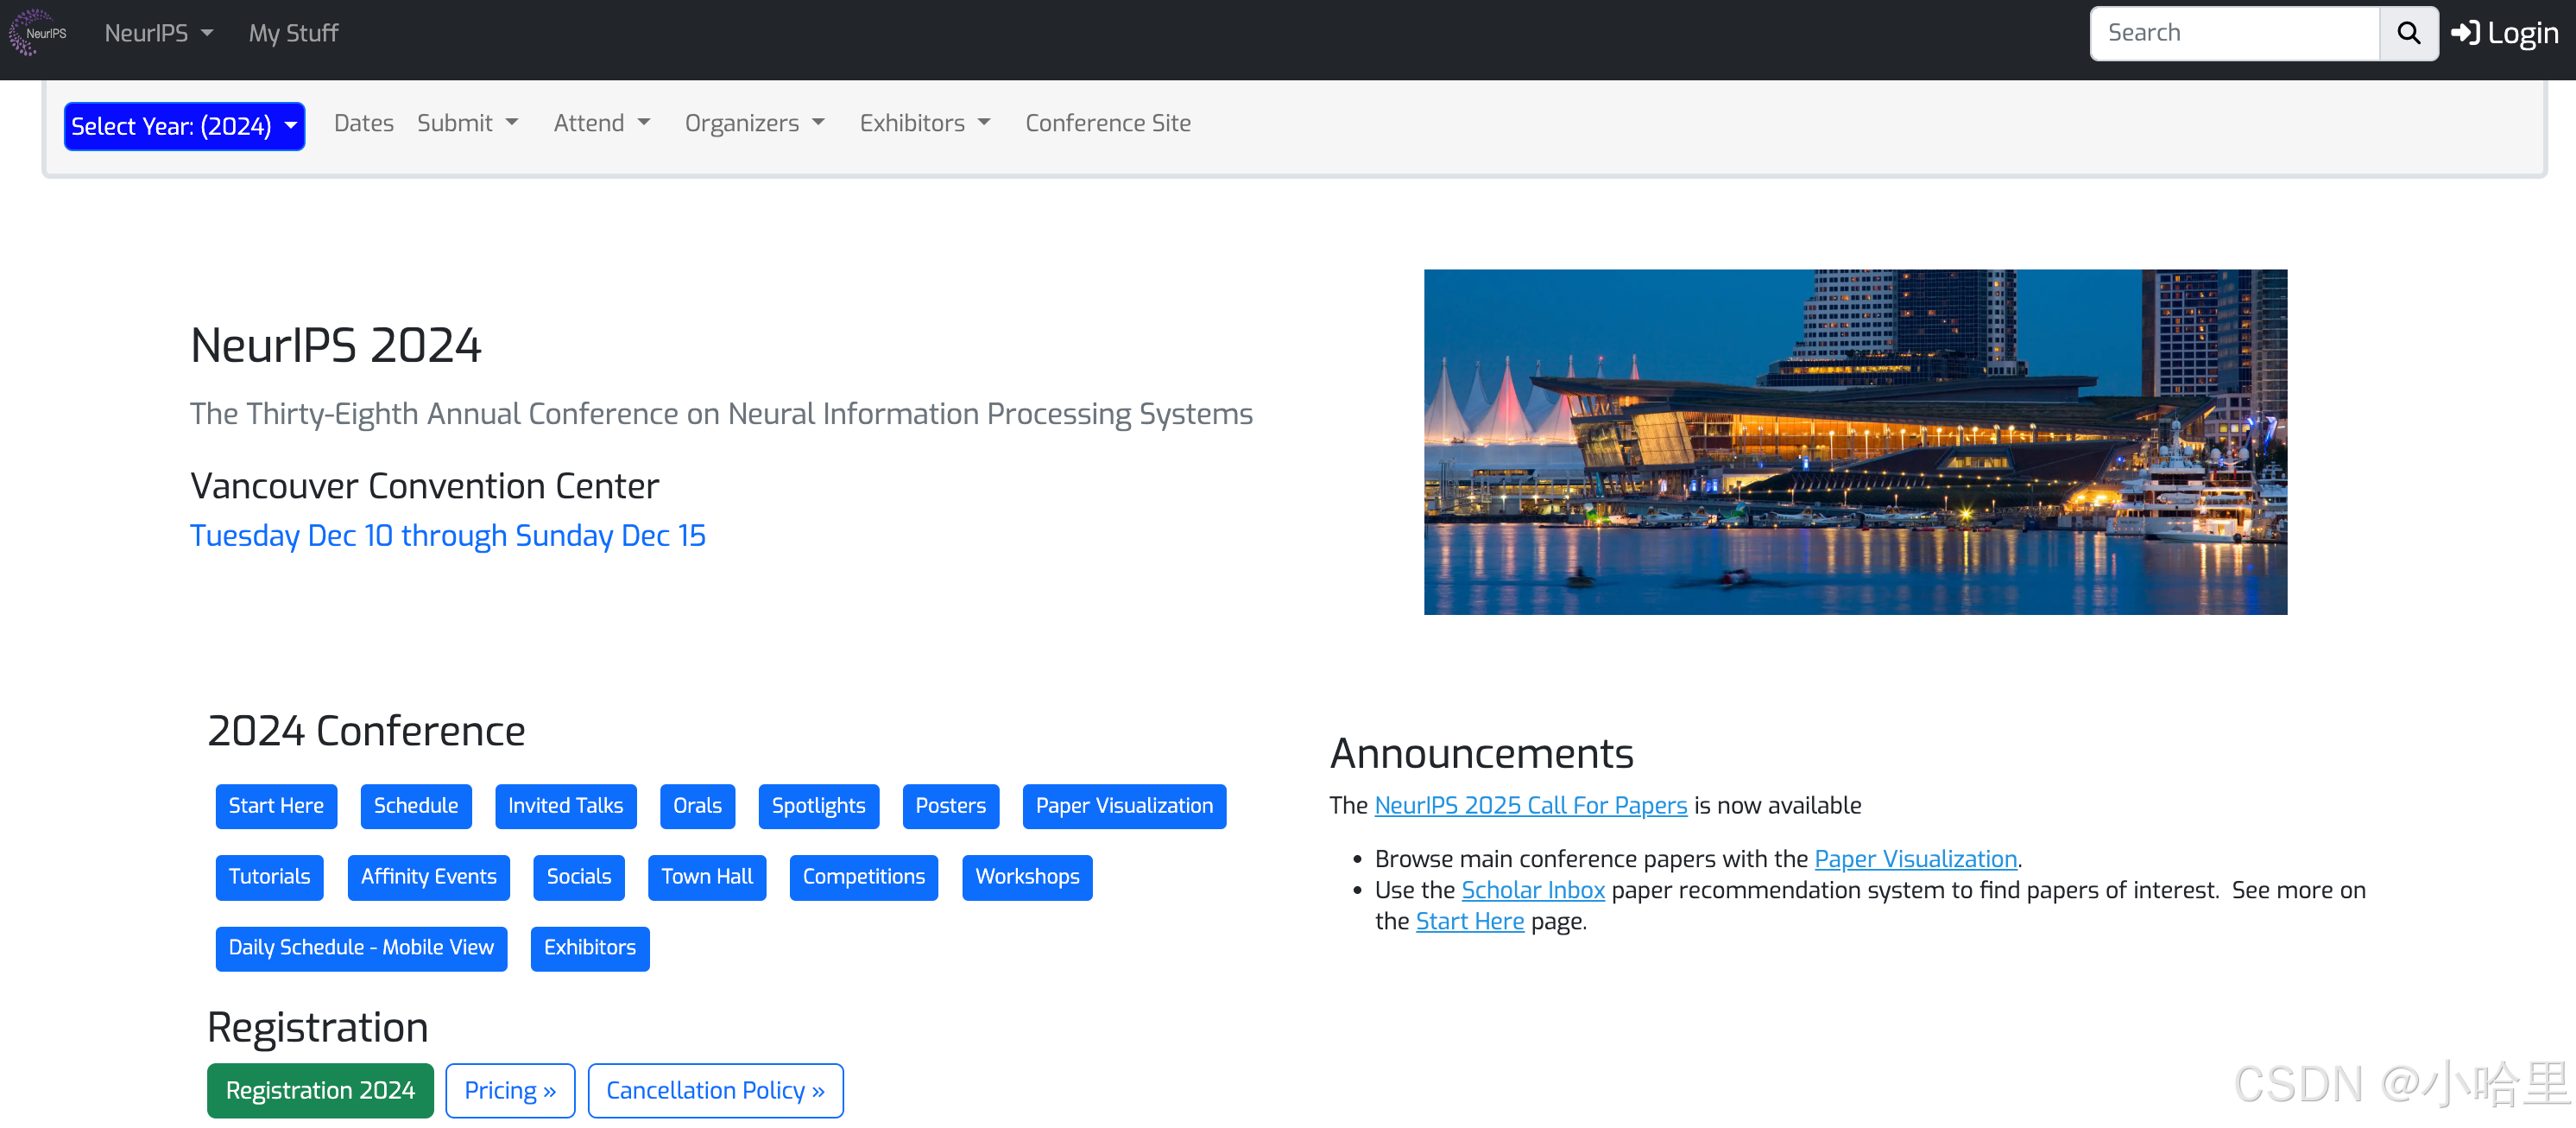Screen dimensions: 2576x1128
Task: Click inside the Search input field
Action: [2233, 33]
